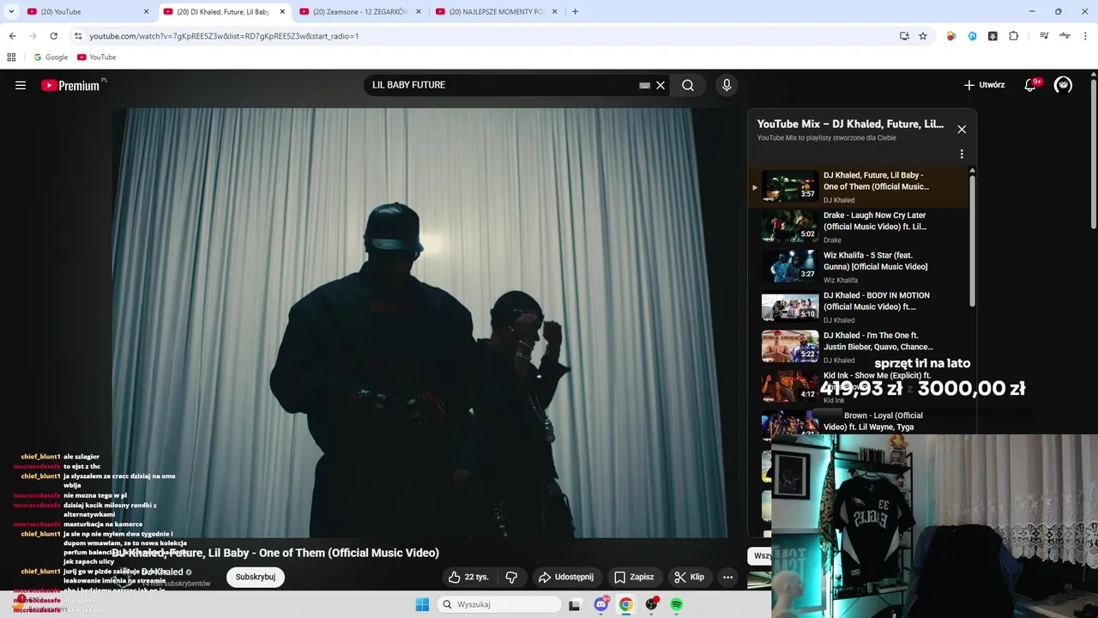Open the colorful circles extension icon
Screen dimensions: 1098x618
951,36
